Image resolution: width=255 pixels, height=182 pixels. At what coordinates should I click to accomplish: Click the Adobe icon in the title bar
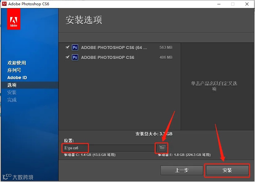coord(4,4)
